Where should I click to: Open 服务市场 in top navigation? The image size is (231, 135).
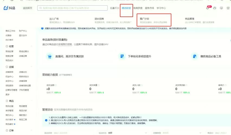pyautogui.click(x=149, y=8)
